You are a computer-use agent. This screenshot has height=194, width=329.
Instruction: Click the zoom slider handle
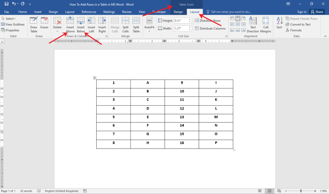(x=301, y=191)
